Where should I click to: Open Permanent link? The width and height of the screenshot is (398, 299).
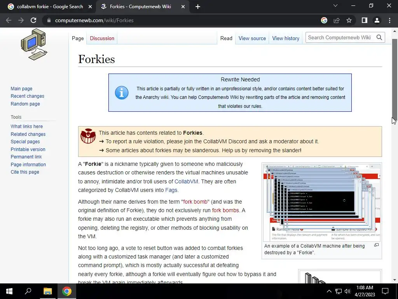(26, 157)
